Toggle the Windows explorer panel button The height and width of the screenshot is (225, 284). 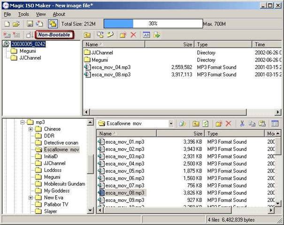click(53, 24)
